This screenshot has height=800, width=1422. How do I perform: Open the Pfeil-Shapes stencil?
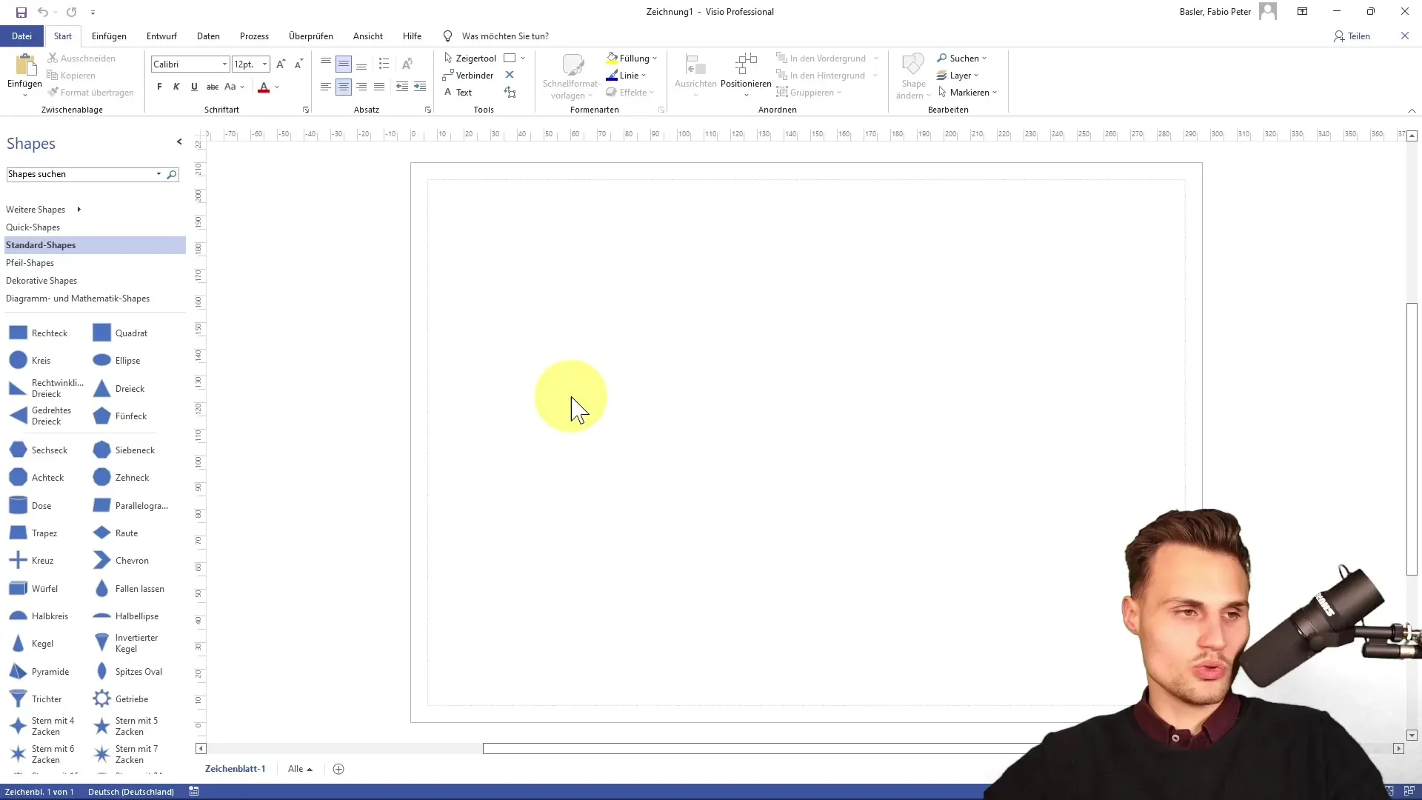click(x=95, y=263)
